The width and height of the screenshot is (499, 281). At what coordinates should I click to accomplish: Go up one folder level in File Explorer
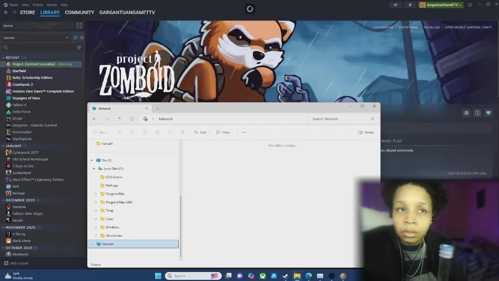[x=119, y=119]
